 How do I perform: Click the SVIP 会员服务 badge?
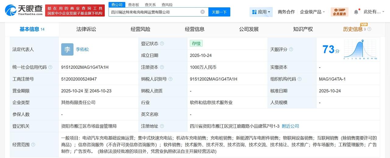(x=339, y=12)
